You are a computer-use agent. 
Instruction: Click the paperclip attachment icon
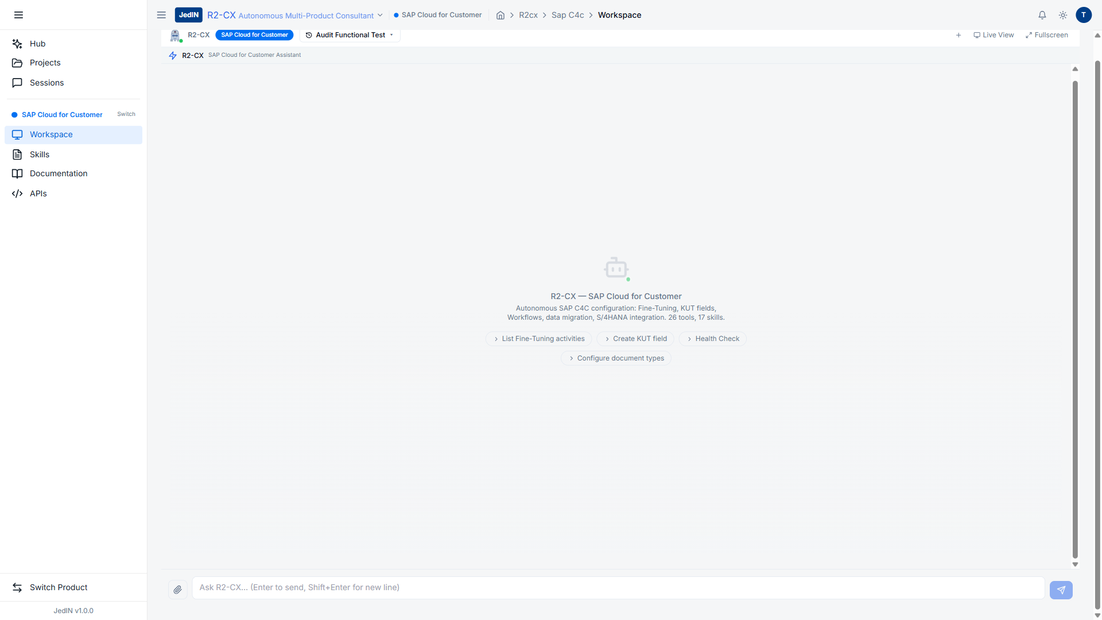click(178, 590)
